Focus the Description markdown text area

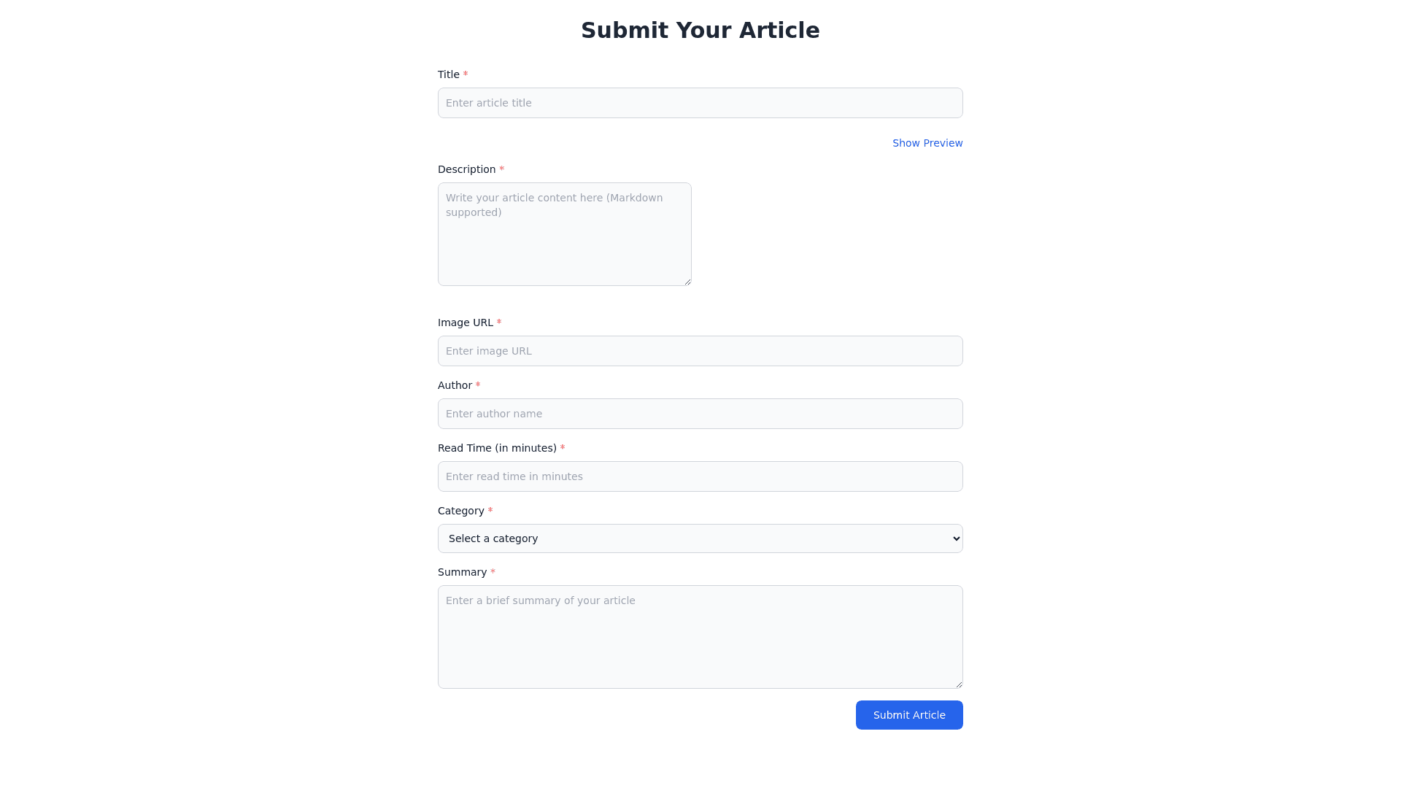tap(564, 234)
